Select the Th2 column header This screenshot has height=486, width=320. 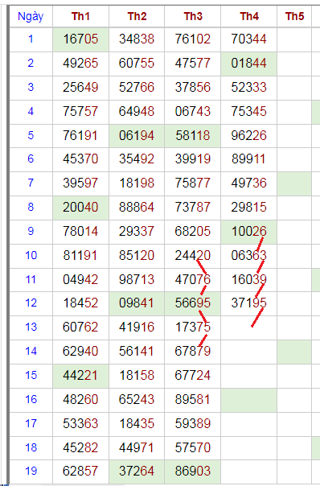tap(137, 16)
